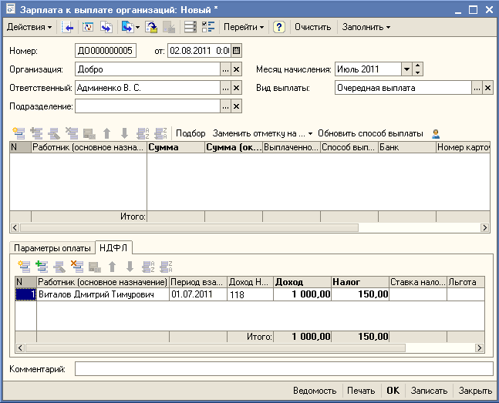Click the help question mark icon

point(279,27)
